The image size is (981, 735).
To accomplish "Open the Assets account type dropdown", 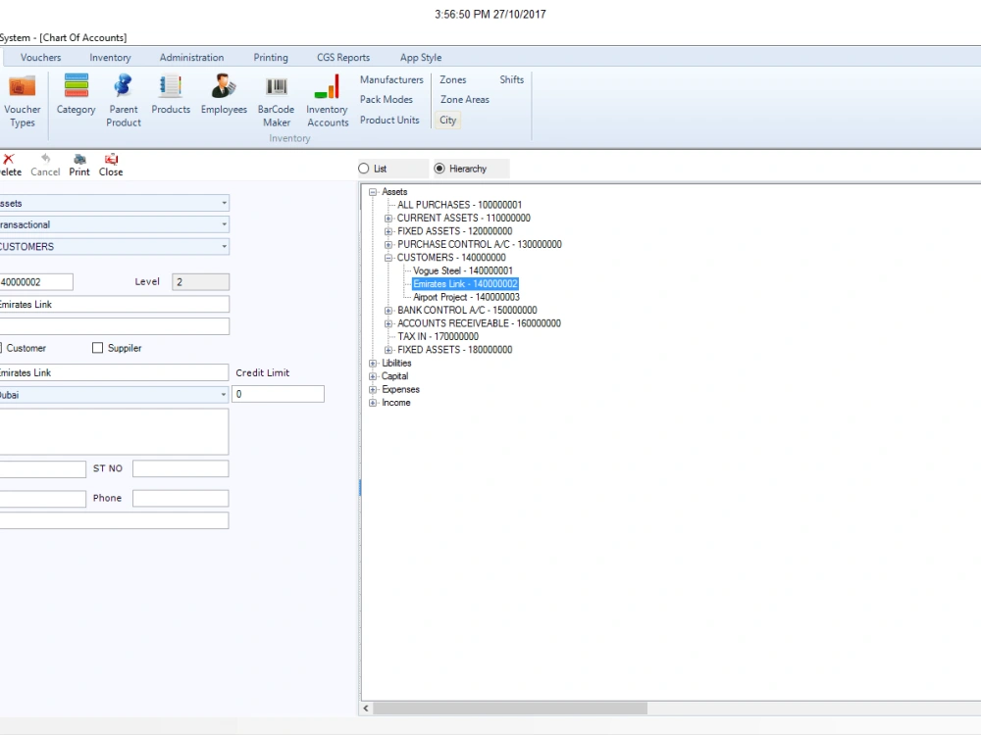I will point(224,203).
